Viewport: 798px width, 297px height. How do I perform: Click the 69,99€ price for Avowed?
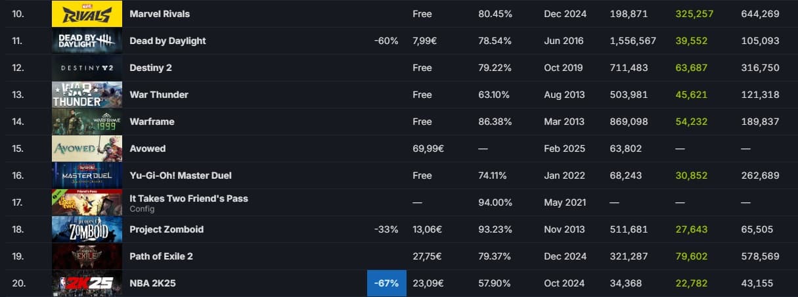click(428, 148)
